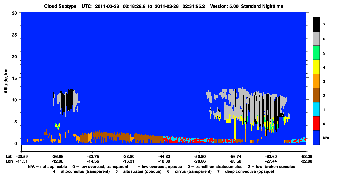The height and width of the screenshot is (174, 340).
Task: Click '4 = altocumulus (transparent)' legend text
Action: 81,171
